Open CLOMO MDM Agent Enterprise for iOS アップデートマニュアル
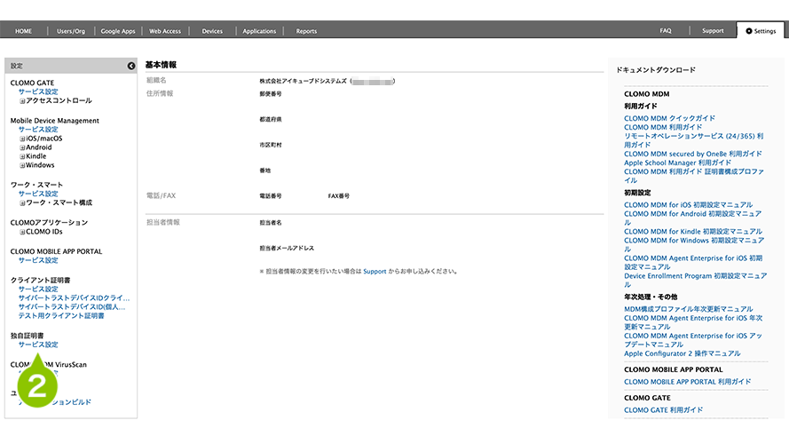 pyautogui.click(x=693, y=340)
